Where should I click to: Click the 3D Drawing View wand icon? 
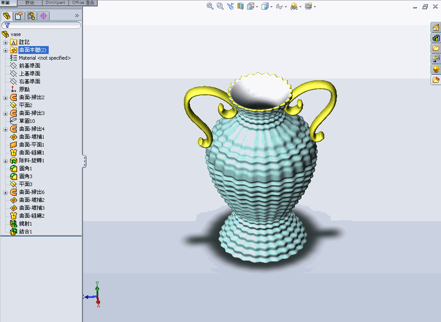pyautogui.click(x=230, y=6)
